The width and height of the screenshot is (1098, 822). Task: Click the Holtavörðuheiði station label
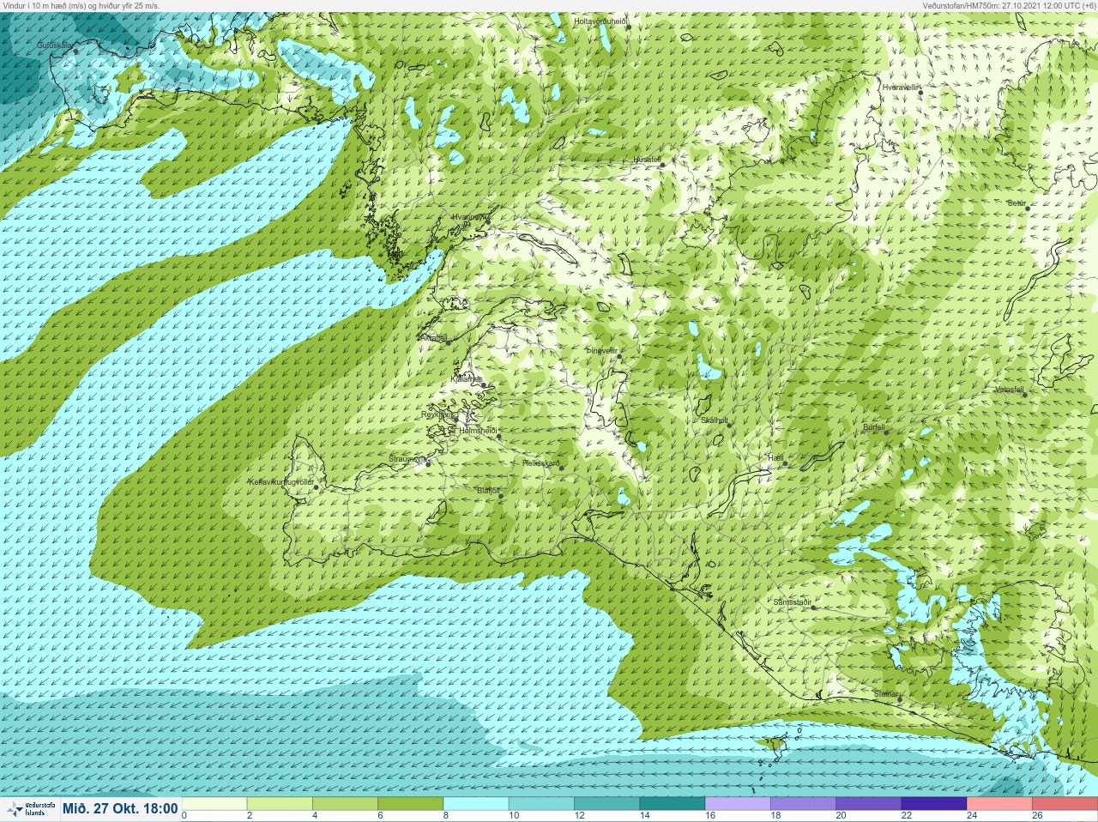point(601,21)
